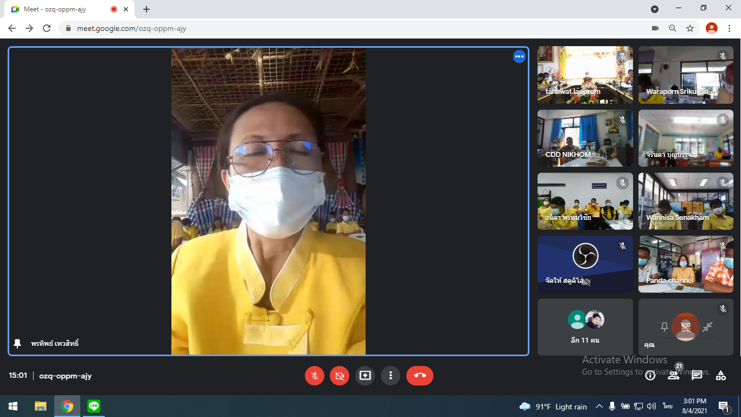Switch the Thai input language indicator
Screen dimensions: 741x417
pos(668,406)
